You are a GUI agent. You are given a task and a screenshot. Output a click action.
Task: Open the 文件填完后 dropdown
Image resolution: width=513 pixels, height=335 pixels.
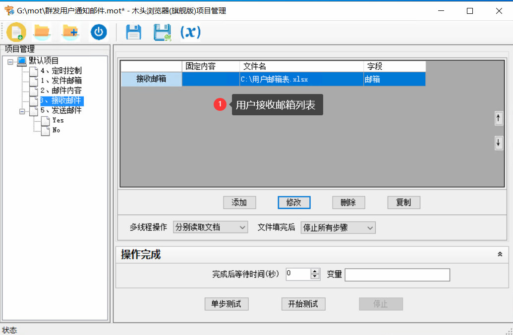click(338, 228)
